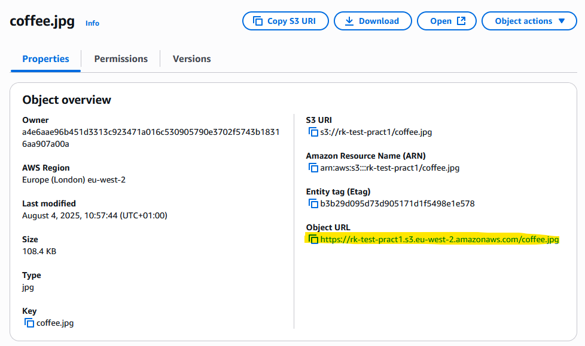Click the copy icon next to Object URL

pos(313,239)
